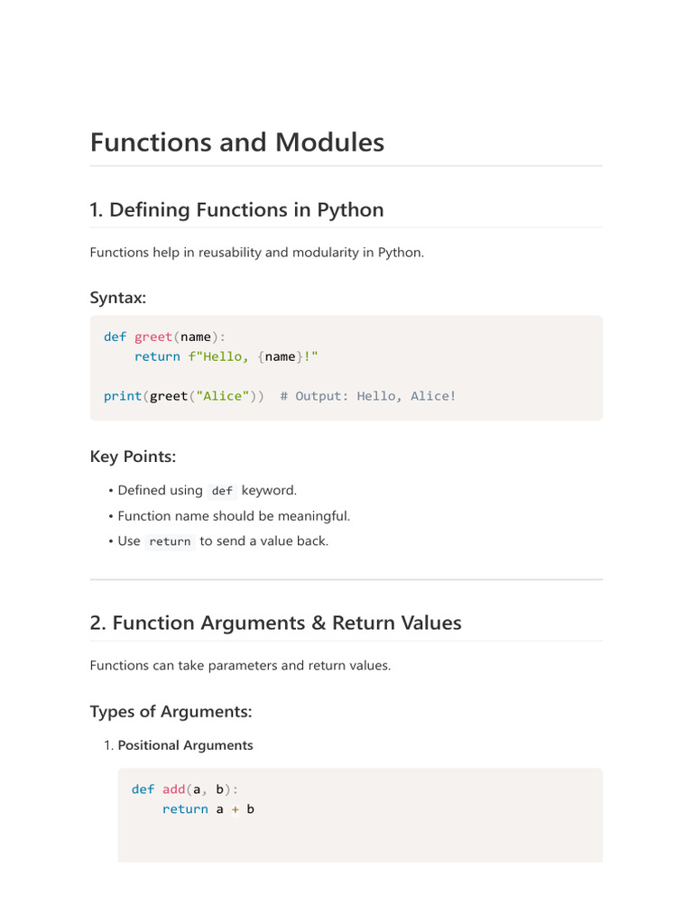The height and width of the screenshot is (924, 693).
Task: Click the "# Output: Hello, Alice!" comment
Action: (368, 396)
